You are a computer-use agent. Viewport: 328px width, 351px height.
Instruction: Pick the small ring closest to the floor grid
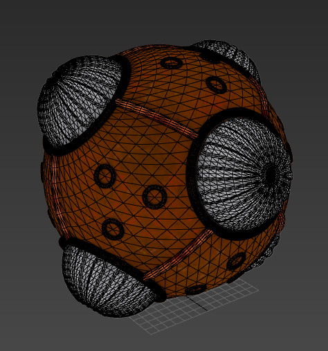pos(196,289)
